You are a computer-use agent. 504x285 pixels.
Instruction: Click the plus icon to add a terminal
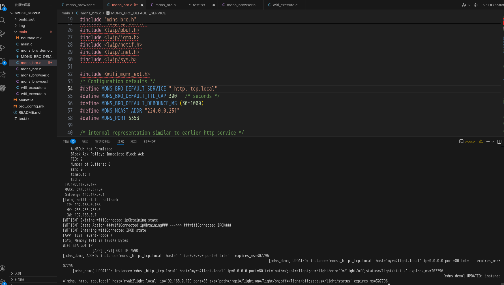[x=488, y=142]
